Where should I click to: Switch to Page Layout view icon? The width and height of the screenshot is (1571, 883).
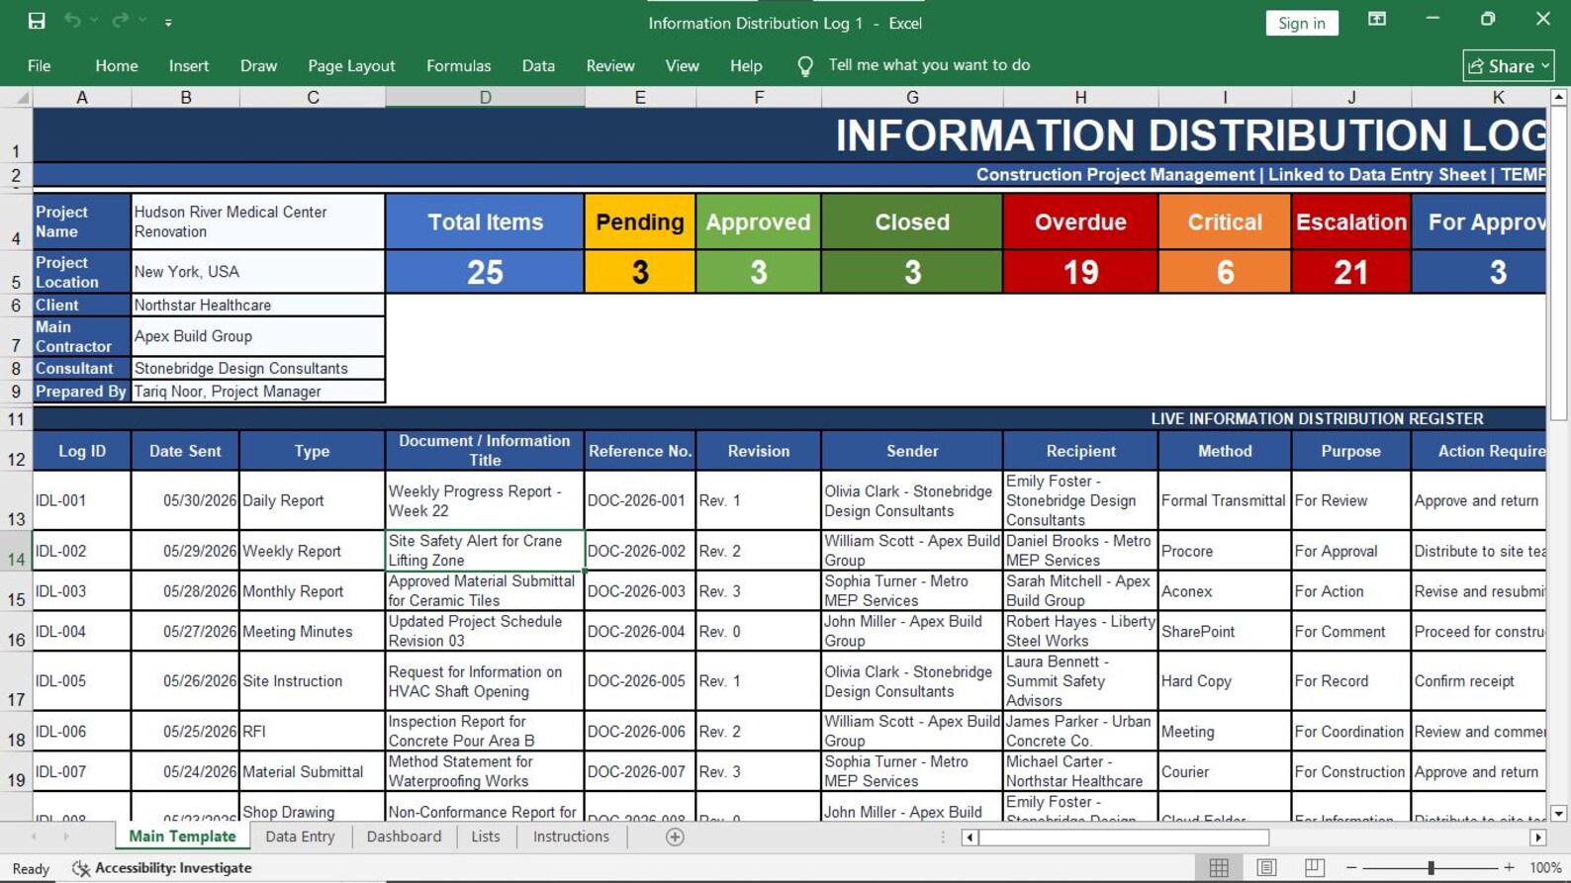(x=1266, y=868)
